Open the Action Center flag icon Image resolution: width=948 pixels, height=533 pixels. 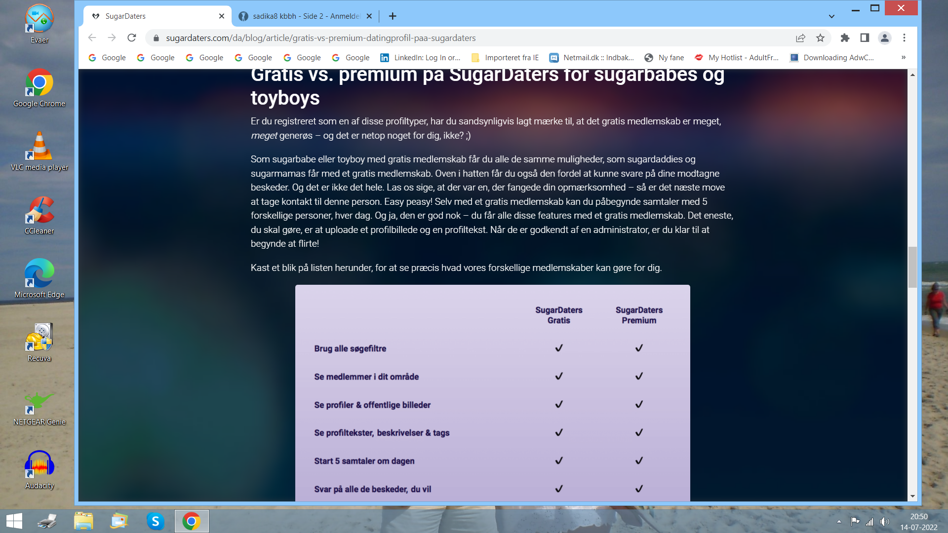(855, 522)
